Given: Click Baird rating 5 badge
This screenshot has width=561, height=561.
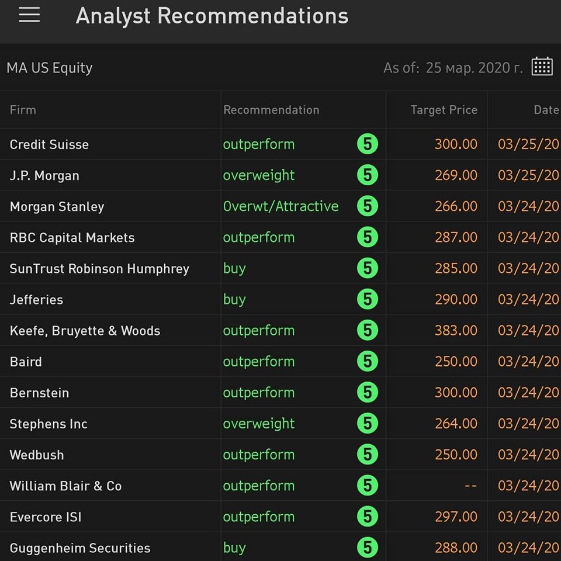Looking at the screenshot, I should (368, 361).
